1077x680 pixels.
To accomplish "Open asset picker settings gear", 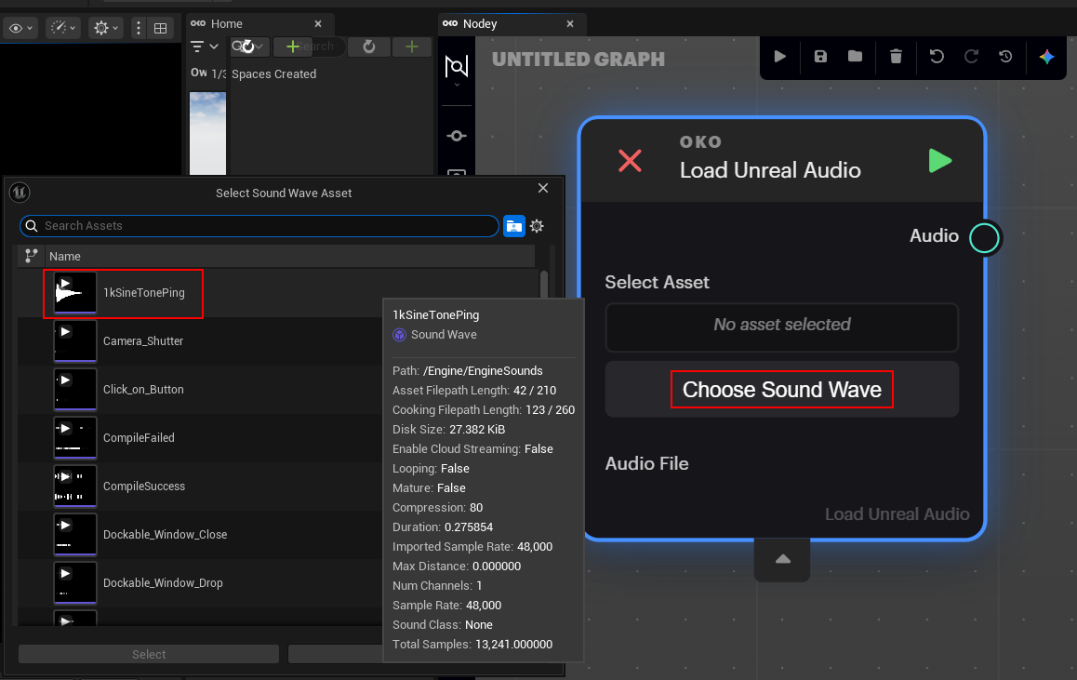I will (x=538, y=226).
